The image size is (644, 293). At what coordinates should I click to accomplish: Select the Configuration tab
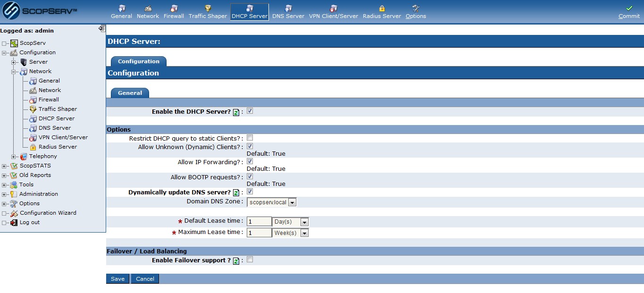pos(139,61)
